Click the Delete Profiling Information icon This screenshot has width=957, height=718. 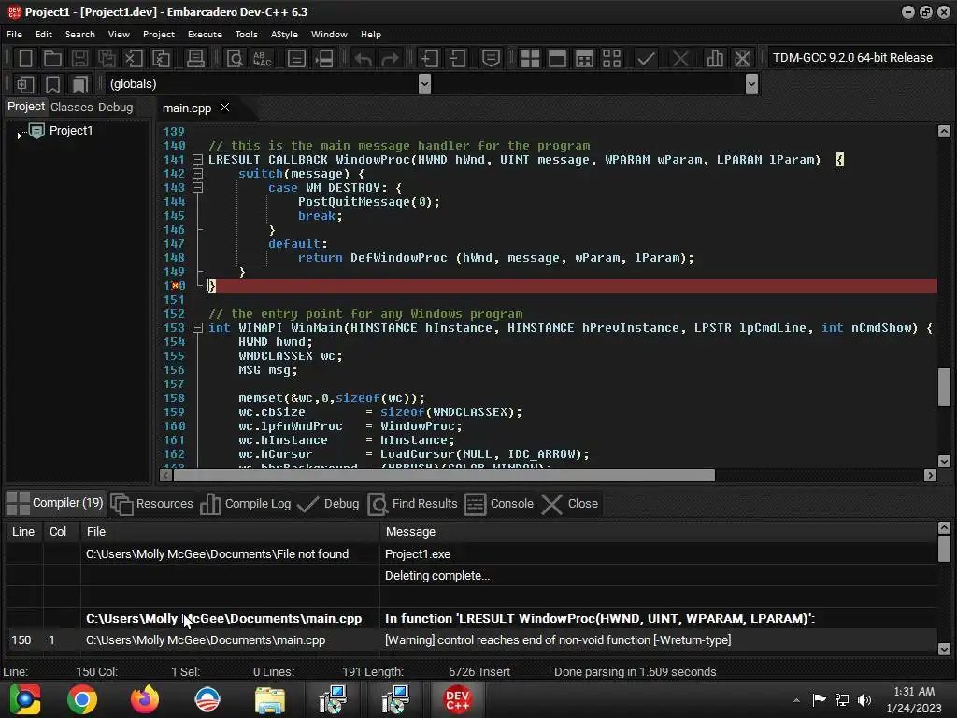[742, 59]
